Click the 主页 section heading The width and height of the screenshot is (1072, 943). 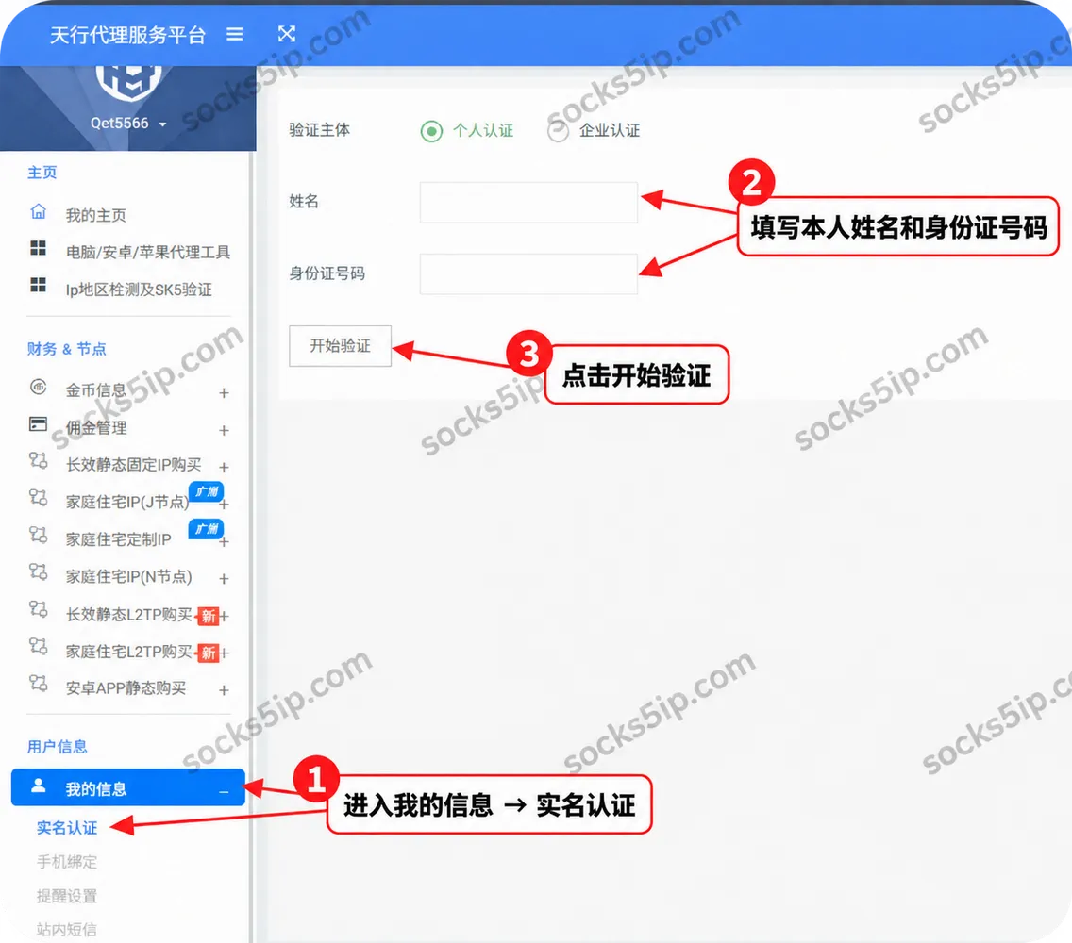pyautogui.click(x=42, y=173)
